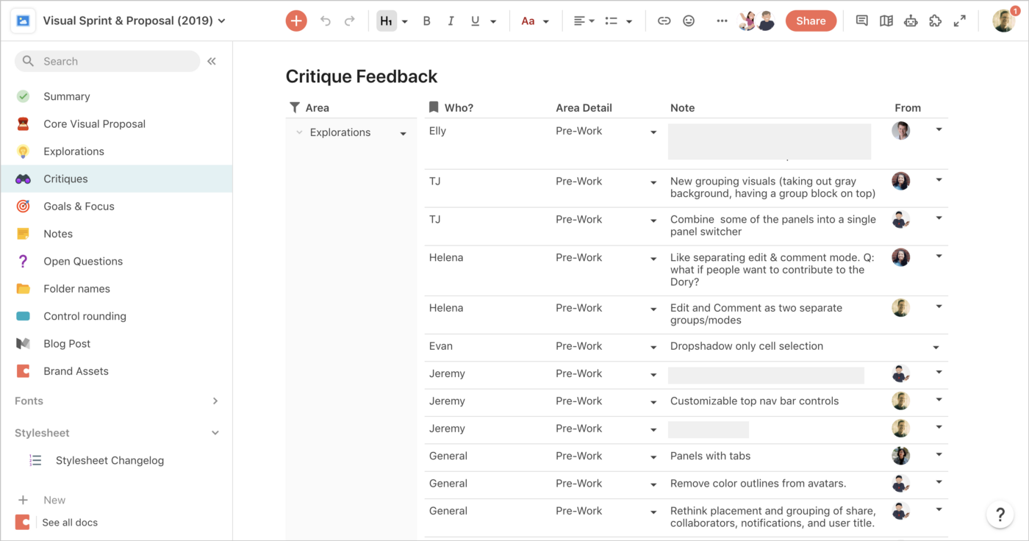Enter full screen with expand arrows icon
Viewport: 1029px width, 541px height.
coord(959,21)
